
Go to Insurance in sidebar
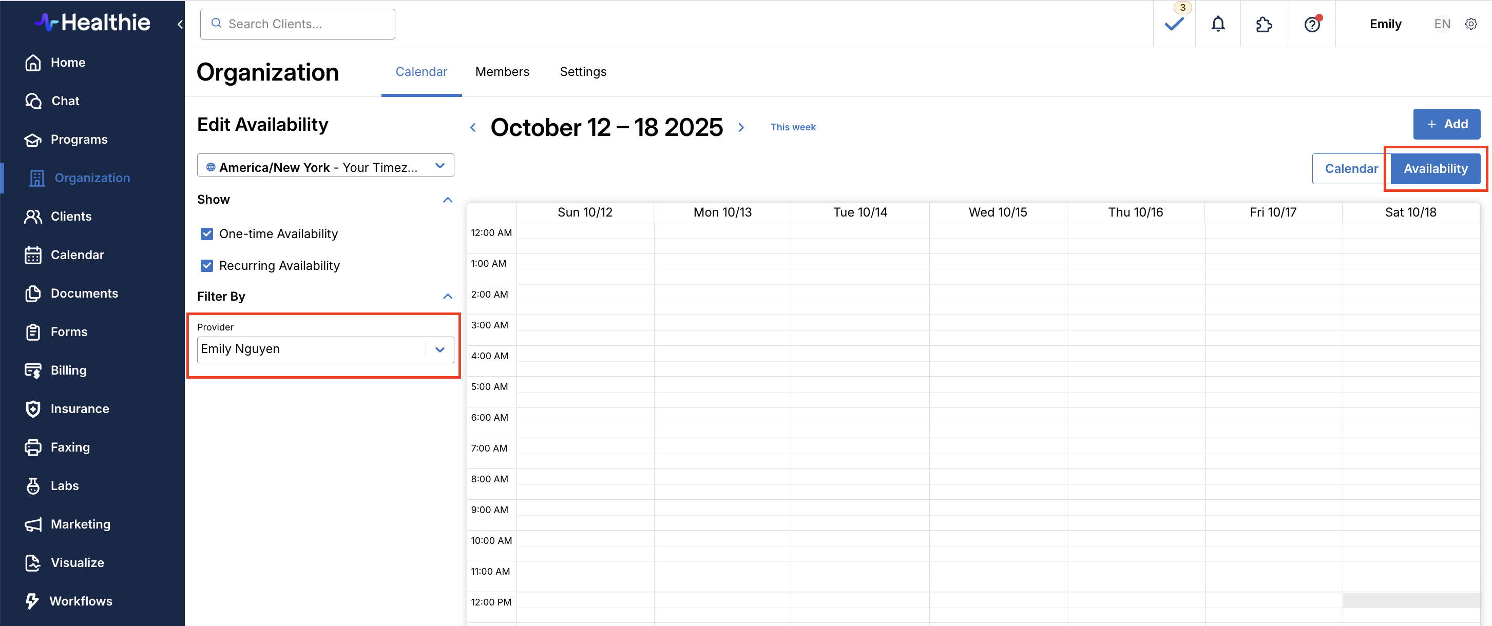coord(80,408)
